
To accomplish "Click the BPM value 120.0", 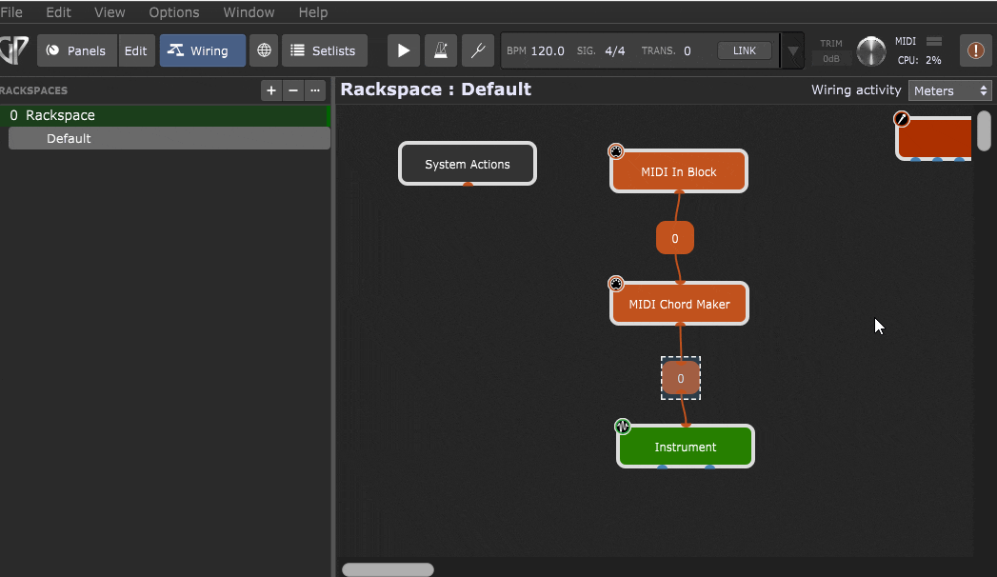I will (548, 50).
